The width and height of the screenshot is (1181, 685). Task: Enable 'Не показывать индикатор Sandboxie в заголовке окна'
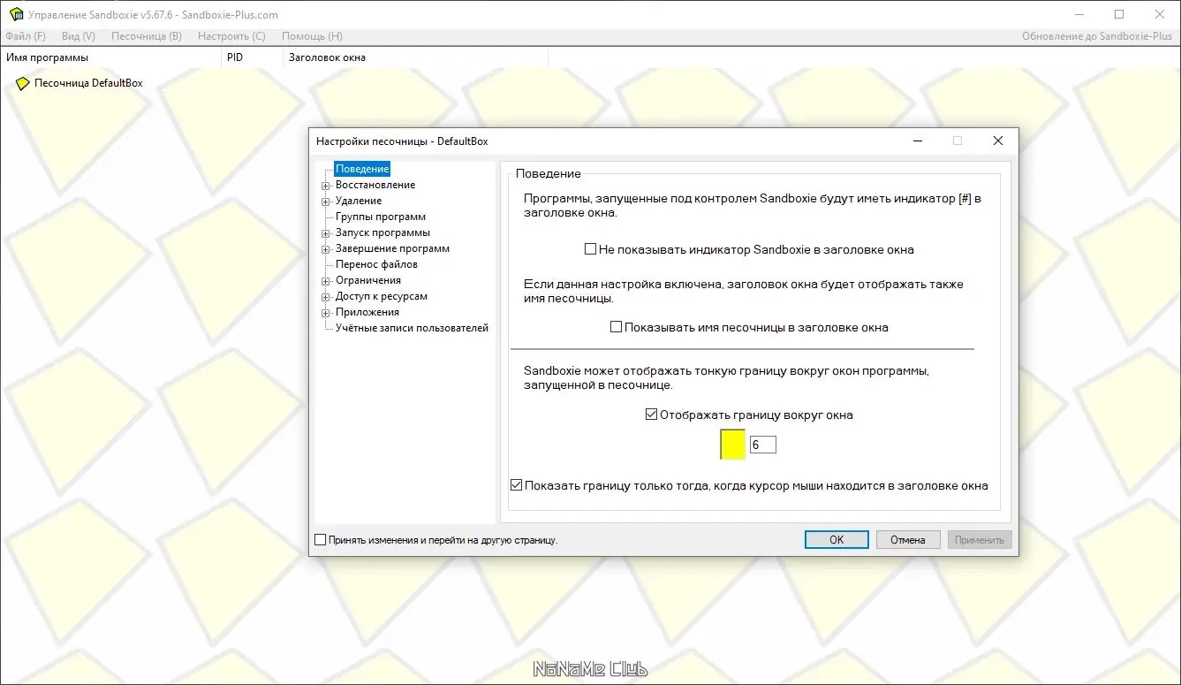589,249
